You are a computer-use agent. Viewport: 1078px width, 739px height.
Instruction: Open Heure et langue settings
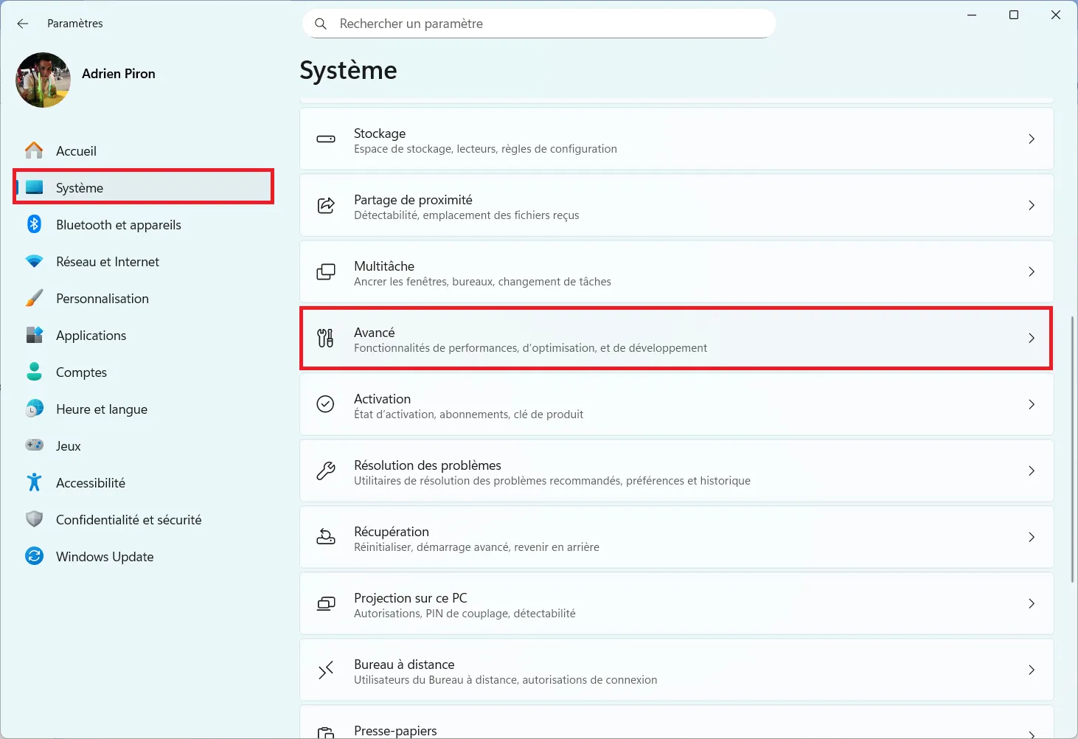pyautogui.click(x=102, y=409)
